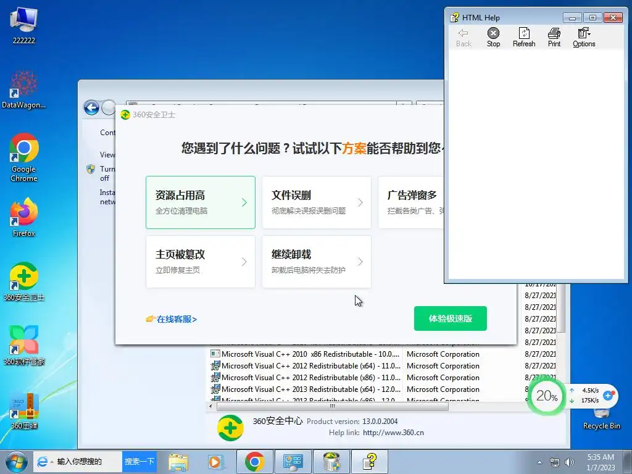Open the 222222 computer desktop icon
Screen dimensions: 632x474
tap(24, 25)
